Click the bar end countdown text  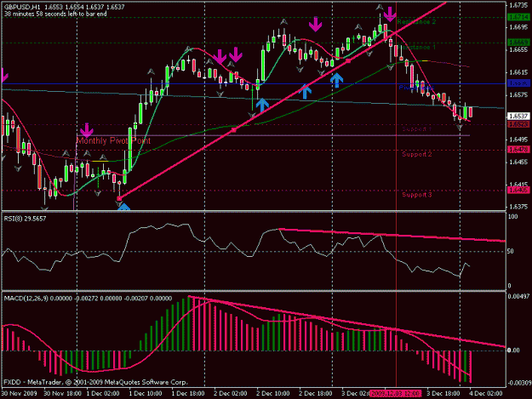[55, 14]
